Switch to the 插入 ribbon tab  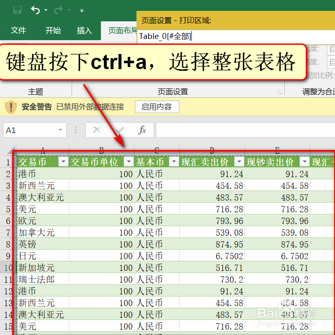[84, 31]
